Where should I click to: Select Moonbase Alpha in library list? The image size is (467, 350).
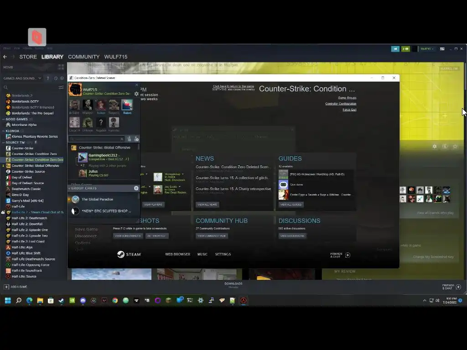point(24,125)
